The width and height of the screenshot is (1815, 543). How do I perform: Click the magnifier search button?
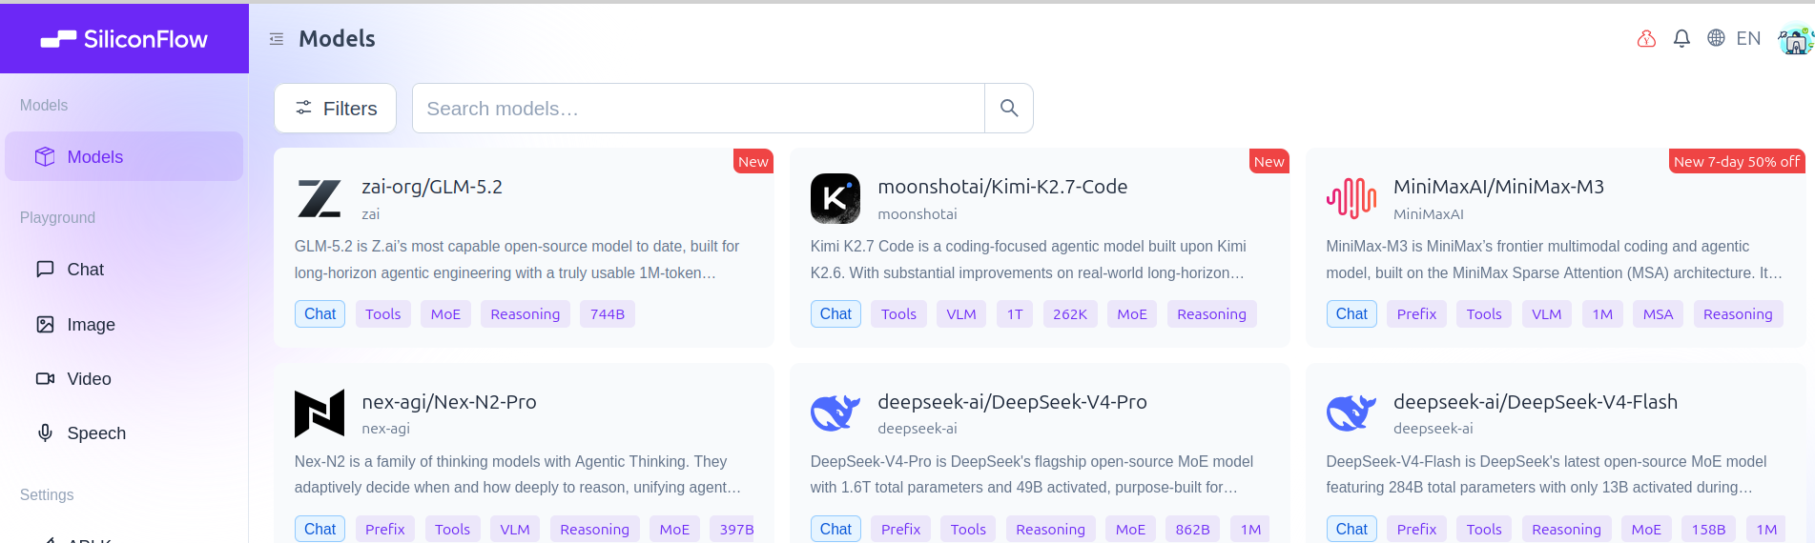[x=1009, y=109]
